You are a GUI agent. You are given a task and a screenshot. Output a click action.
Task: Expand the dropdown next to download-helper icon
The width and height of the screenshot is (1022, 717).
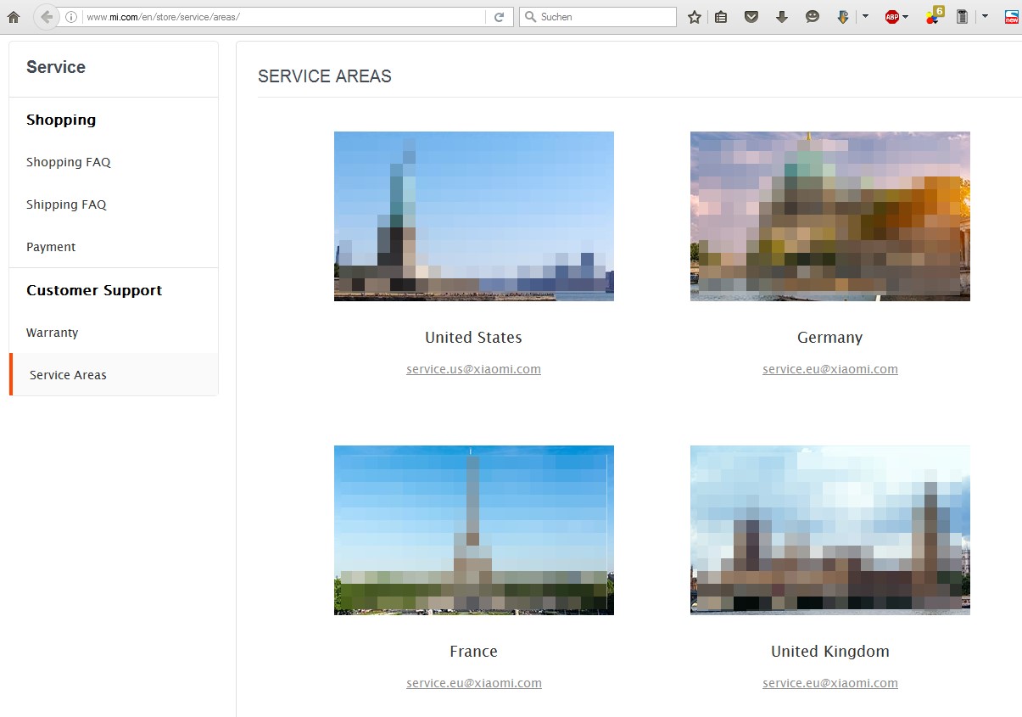(865, 17)
